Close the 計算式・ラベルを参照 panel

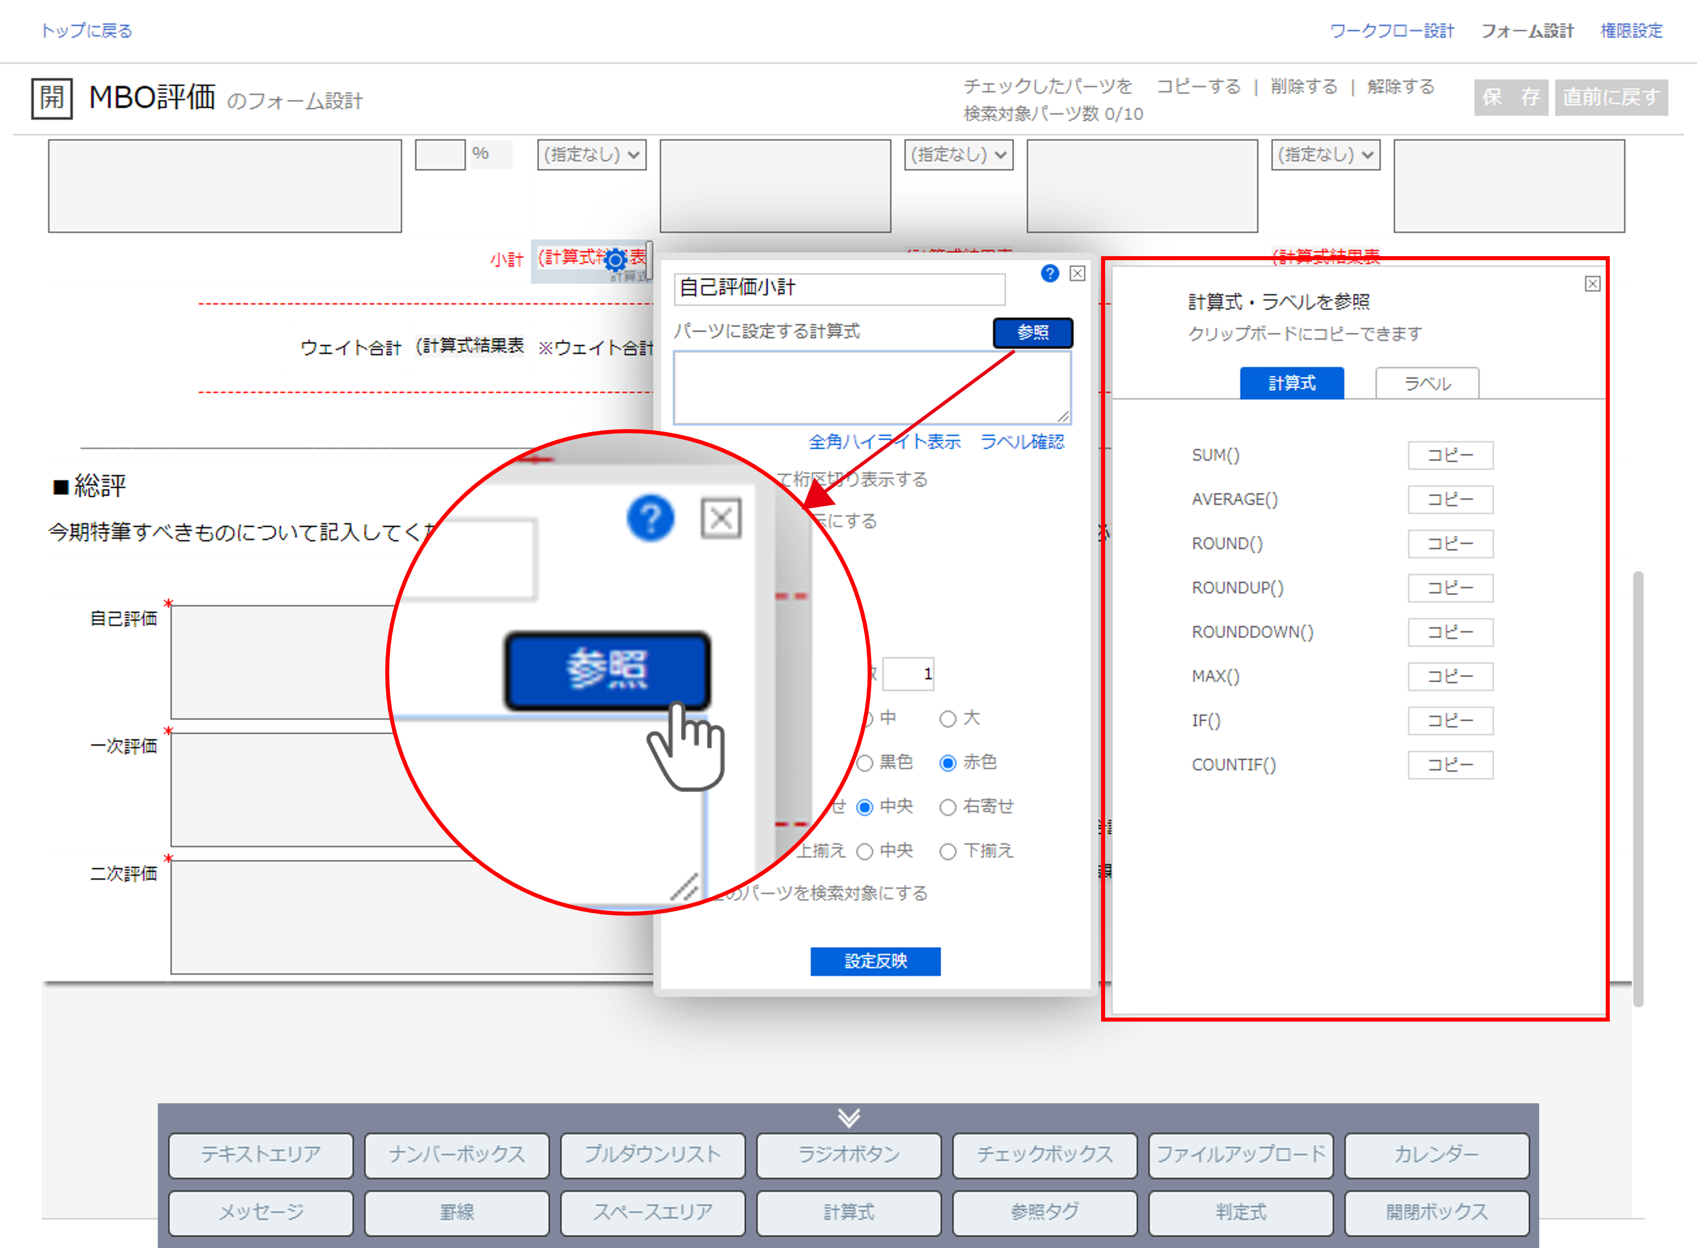pos(1592,284)
